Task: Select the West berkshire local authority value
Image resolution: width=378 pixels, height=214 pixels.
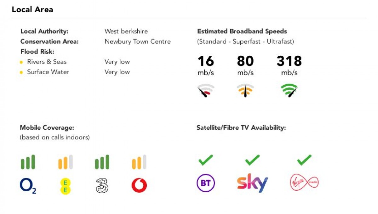Action: tap(126, 31)
